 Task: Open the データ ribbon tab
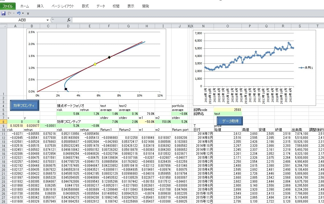point(101,6)
